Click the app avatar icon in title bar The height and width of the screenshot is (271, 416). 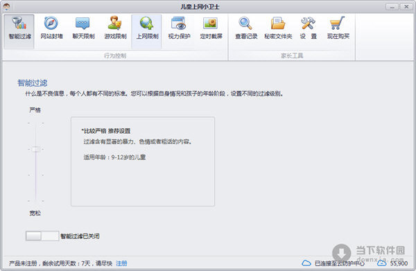point(6,6)
